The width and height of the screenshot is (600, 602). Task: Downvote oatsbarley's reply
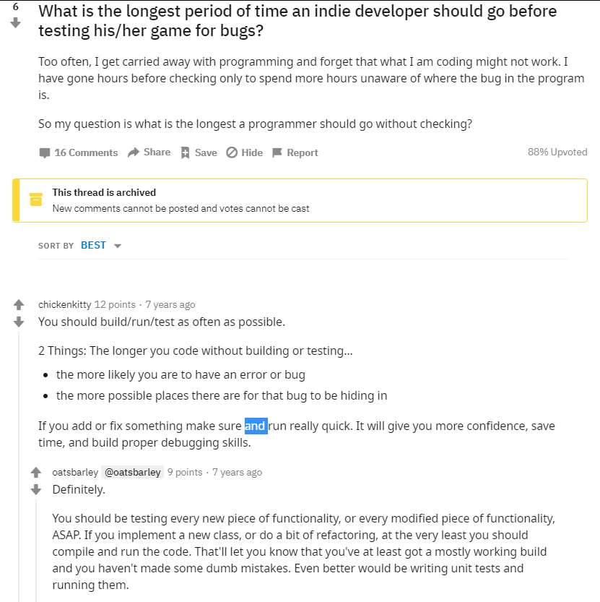36,489
